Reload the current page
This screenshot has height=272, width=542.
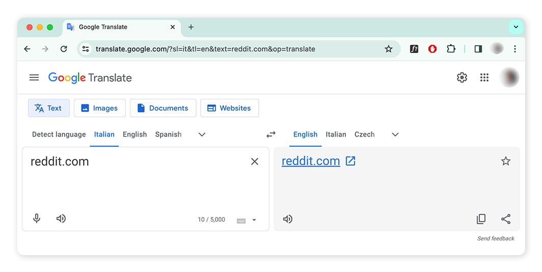click(x=64, y=49)
